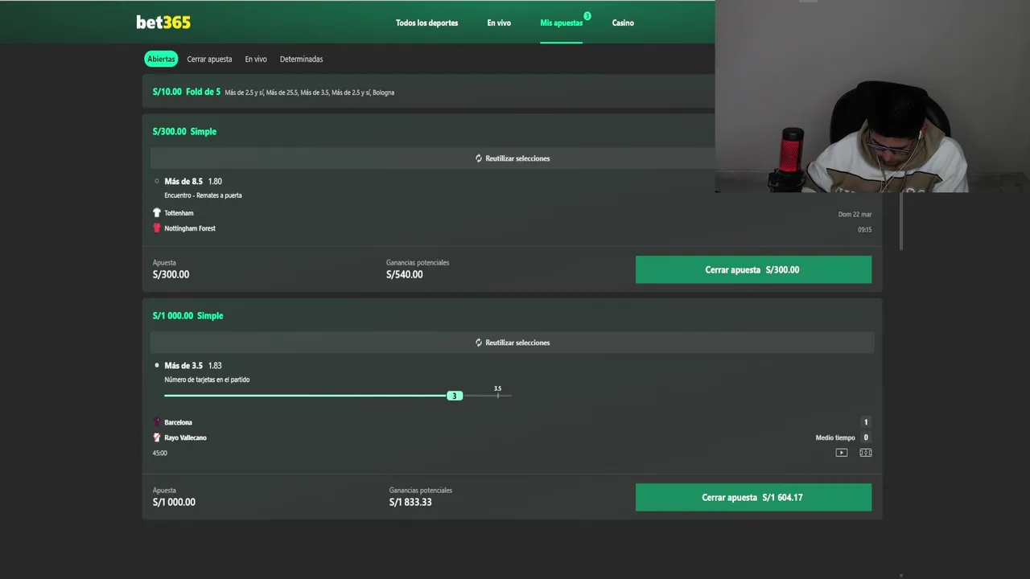Click the Tottenham shirt icon

click(x=157, y=213)
